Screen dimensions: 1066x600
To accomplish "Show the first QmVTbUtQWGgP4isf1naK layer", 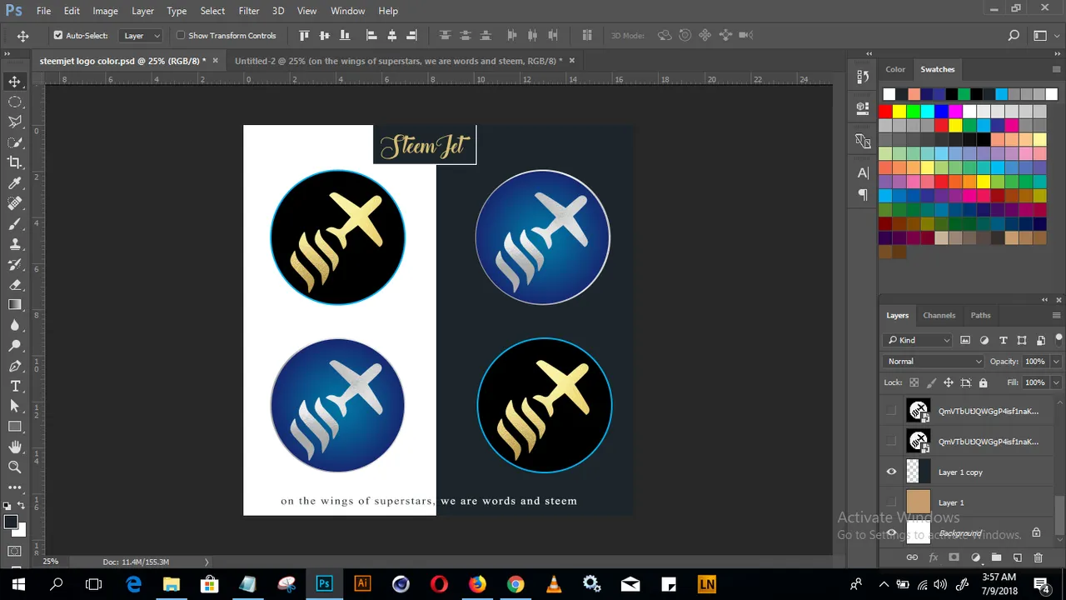I will point(892,411).
